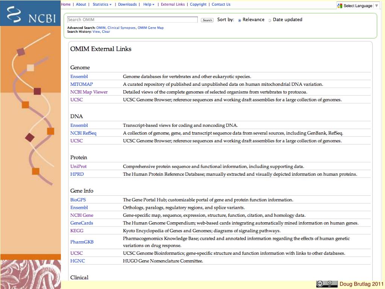Screen dimensions: 385x289
Task: Click the Gene Info section heading
Action: 82,191
